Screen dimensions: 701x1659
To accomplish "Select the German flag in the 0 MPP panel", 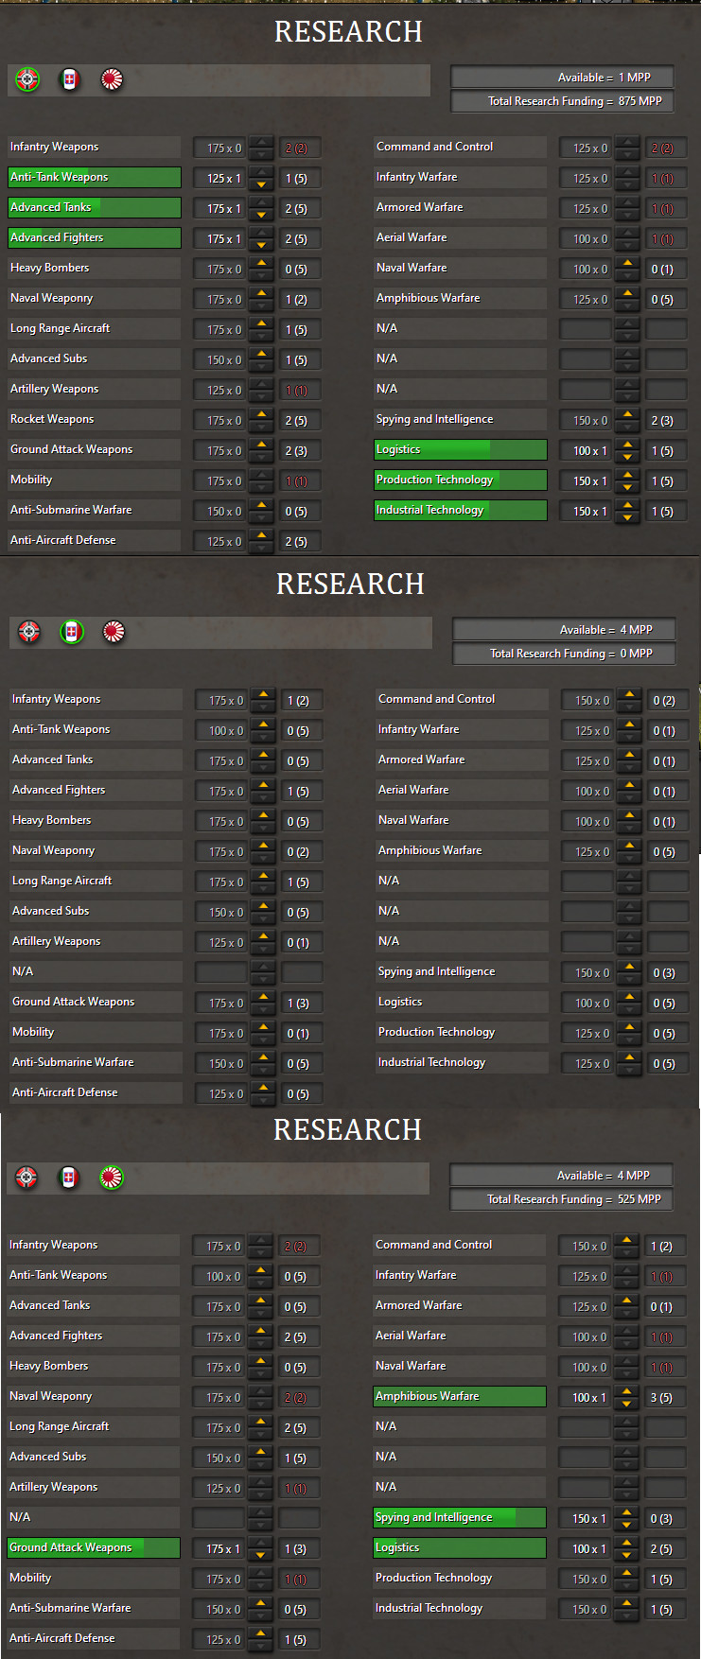I will pyautogui.click(x=29, y=633).
